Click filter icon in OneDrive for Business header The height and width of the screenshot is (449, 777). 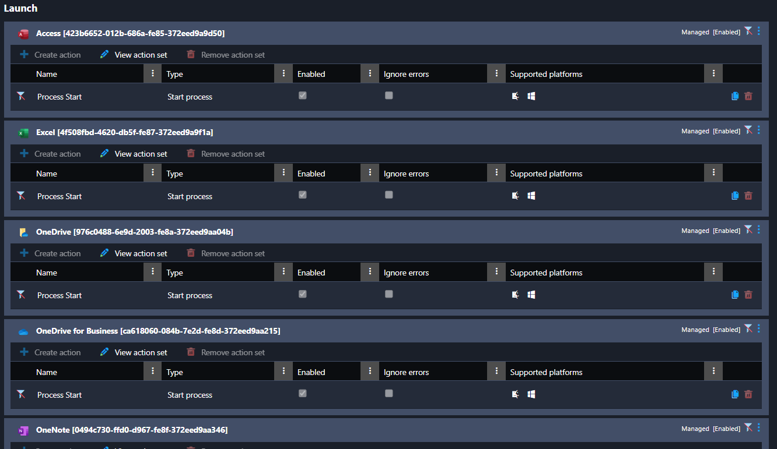coord(748,329)
